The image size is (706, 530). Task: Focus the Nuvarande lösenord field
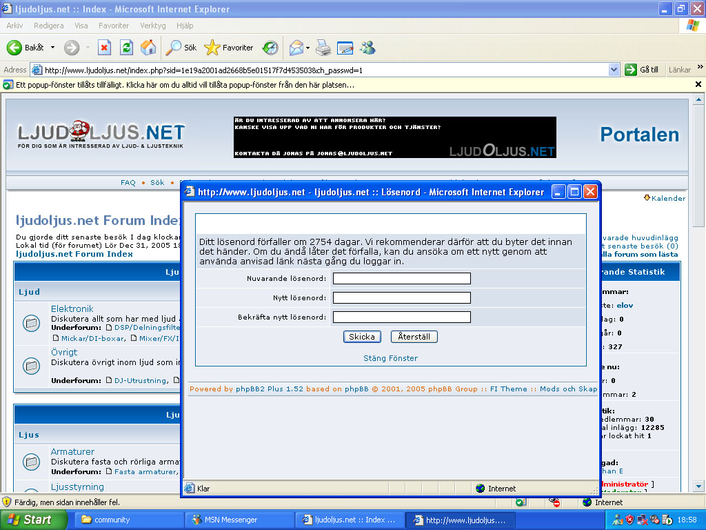coord(402,279)
